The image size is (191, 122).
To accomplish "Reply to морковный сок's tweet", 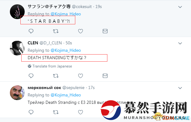I will (x=31, y=112).
